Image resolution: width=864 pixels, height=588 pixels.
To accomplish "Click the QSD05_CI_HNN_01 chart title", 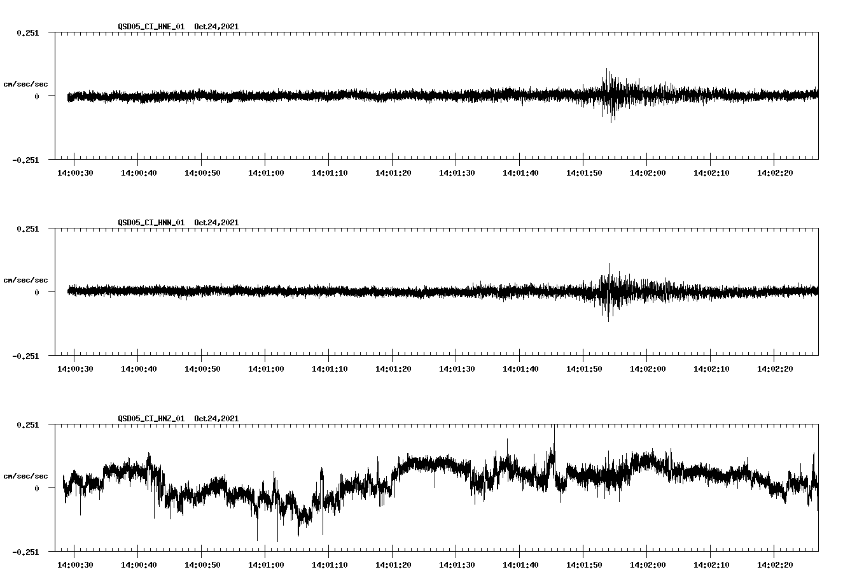I will 151,223.
